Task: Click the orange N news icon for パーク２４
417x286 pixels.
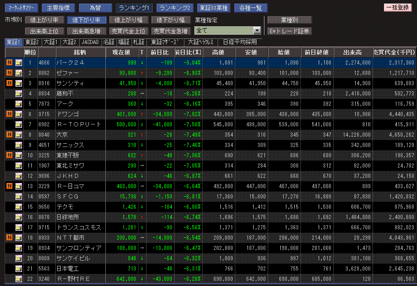Action: tap(9, 63)
